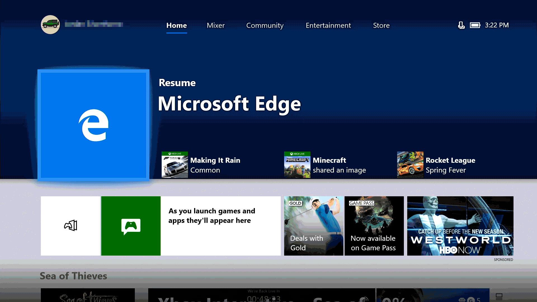
Task: Check the controller battery icon
Action: coord(475,25)
